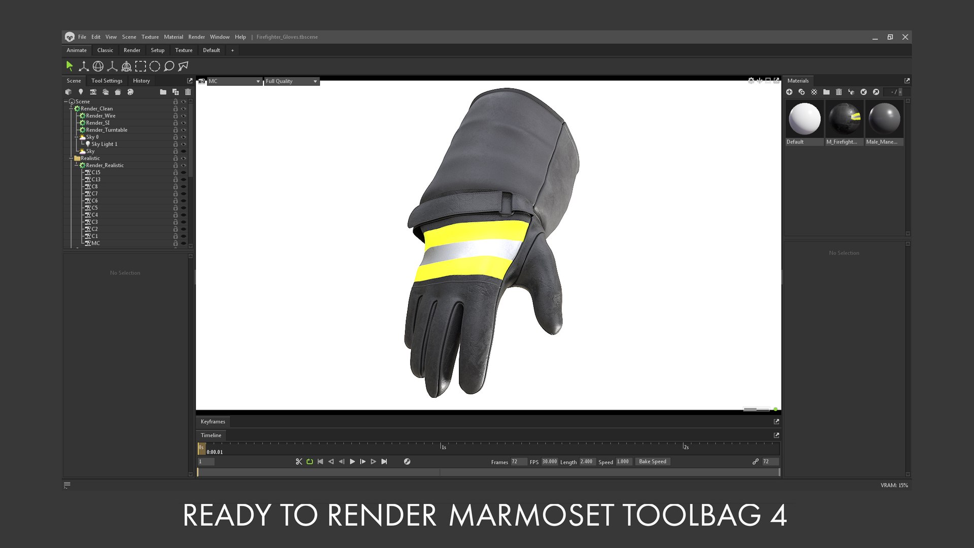The image size is (974, 548).
Task: Choose the lasso selection tool
Action: tap(169, 66)
